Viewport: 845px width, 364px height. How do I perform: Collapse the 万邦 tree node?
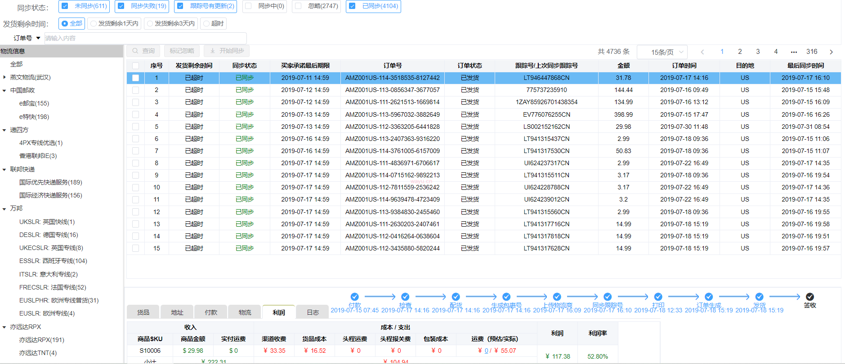pos(4,208)
